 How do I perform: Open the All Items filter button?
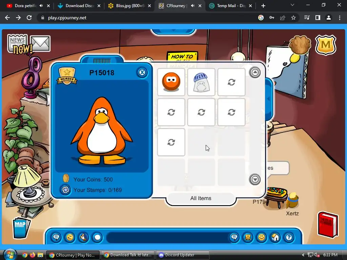pyautogui.click(x=201, y=198)
